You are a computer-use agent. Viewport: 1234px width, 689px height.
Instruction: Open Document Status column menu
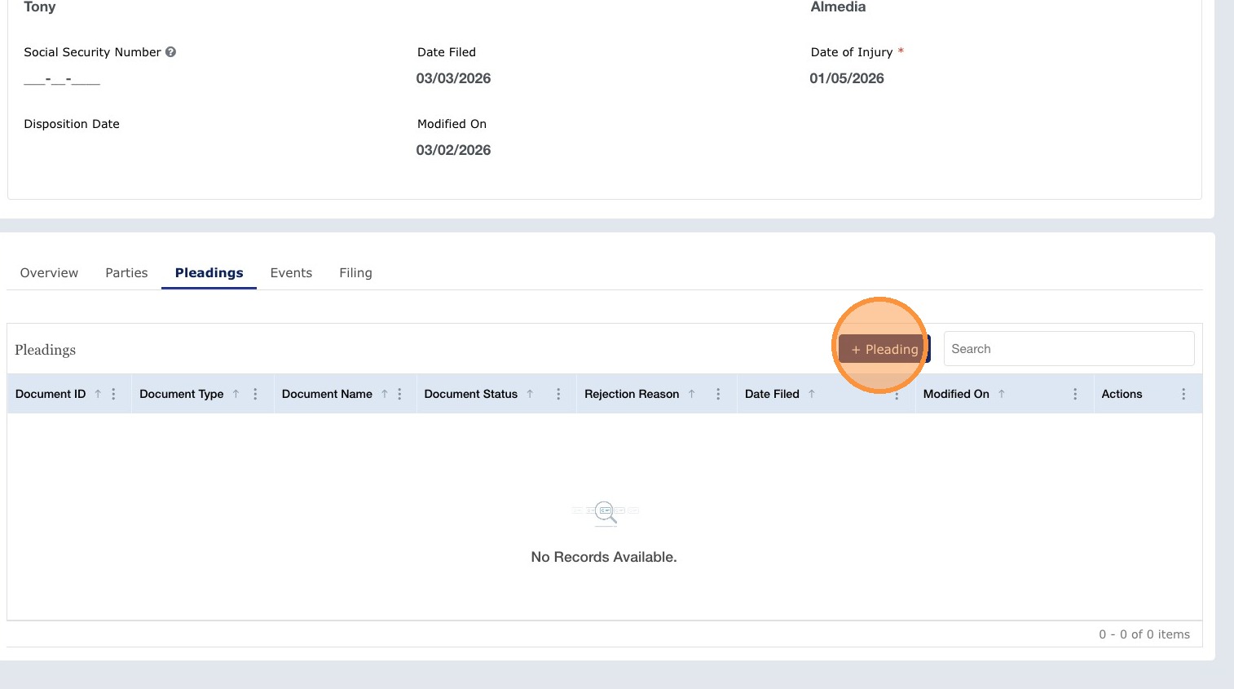click(558, 394)
